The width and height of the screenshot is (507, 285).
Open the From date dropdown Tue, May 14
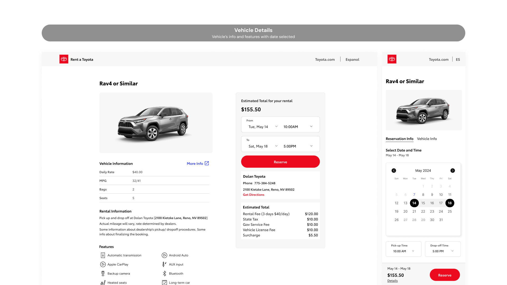click(x=263, y=127)
